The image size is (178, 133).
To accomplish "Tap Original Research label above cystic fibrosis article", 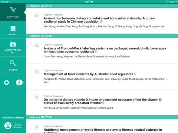I will (53, 126).
